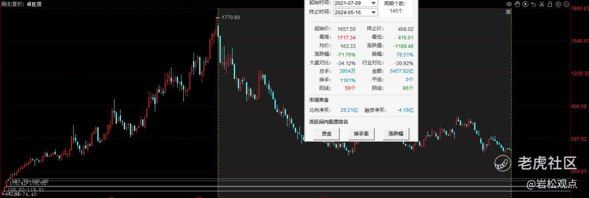Click the 资金 ranking button

327,134
